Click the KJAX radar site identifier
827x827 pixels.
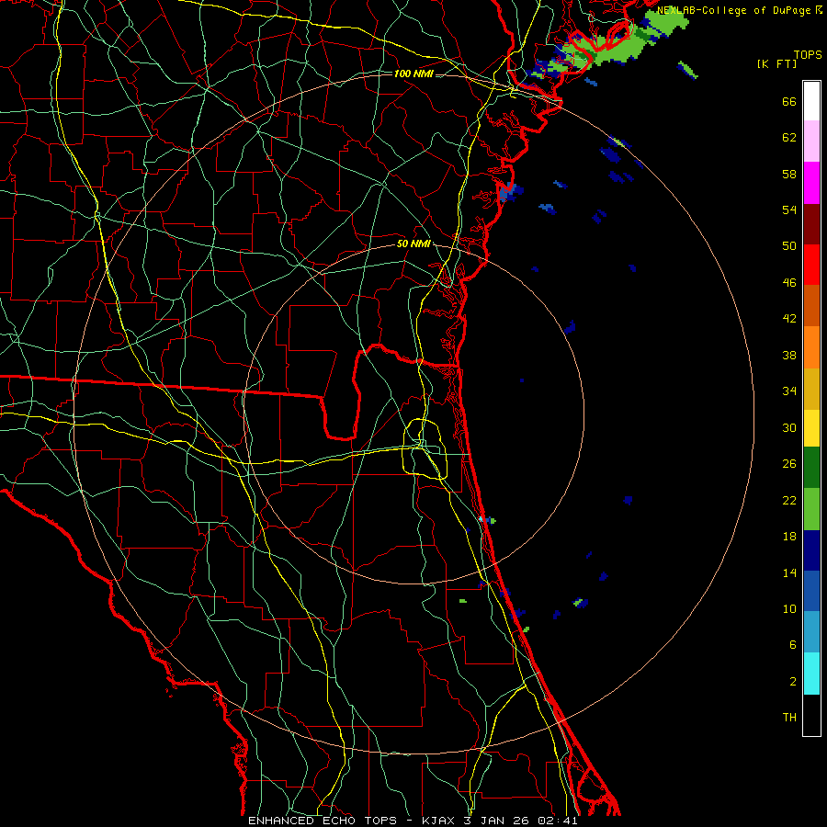tap(439, 821)
